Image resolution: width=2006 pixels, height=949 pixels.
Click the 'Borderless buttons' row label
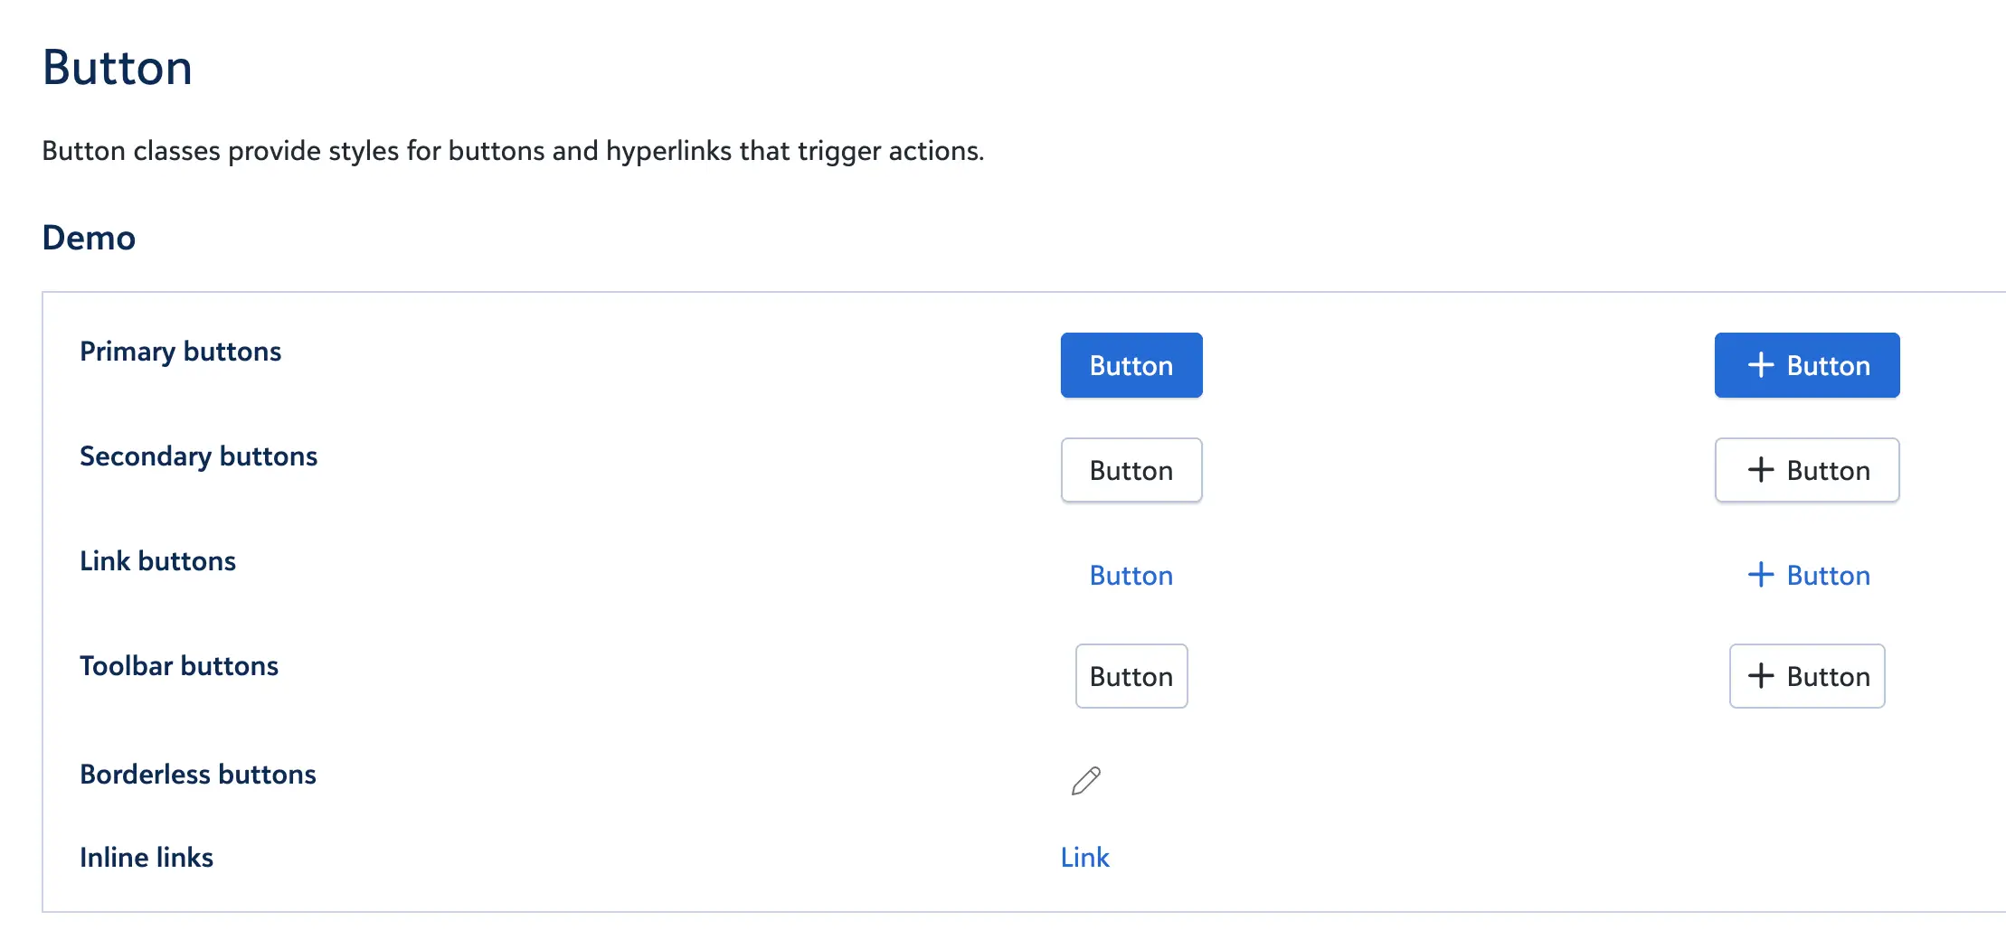[197, 775]
